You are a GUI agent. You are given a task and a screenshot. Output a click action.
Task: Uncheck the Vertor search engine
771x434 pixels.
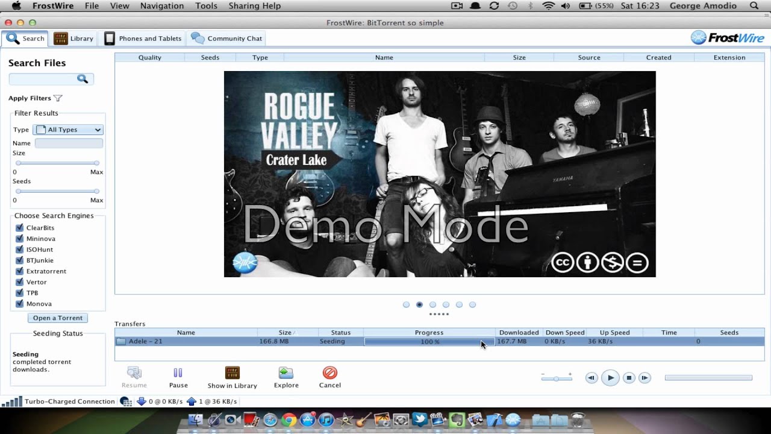coord(19,282)
